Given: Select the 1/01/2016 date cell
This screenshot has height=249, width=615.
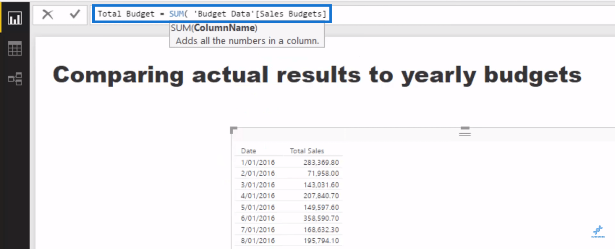Looking at the screenshot, I should 258,162.
